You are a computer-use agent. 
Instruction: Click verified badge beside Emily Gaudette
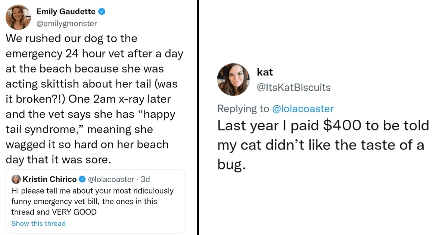(102, 12)
